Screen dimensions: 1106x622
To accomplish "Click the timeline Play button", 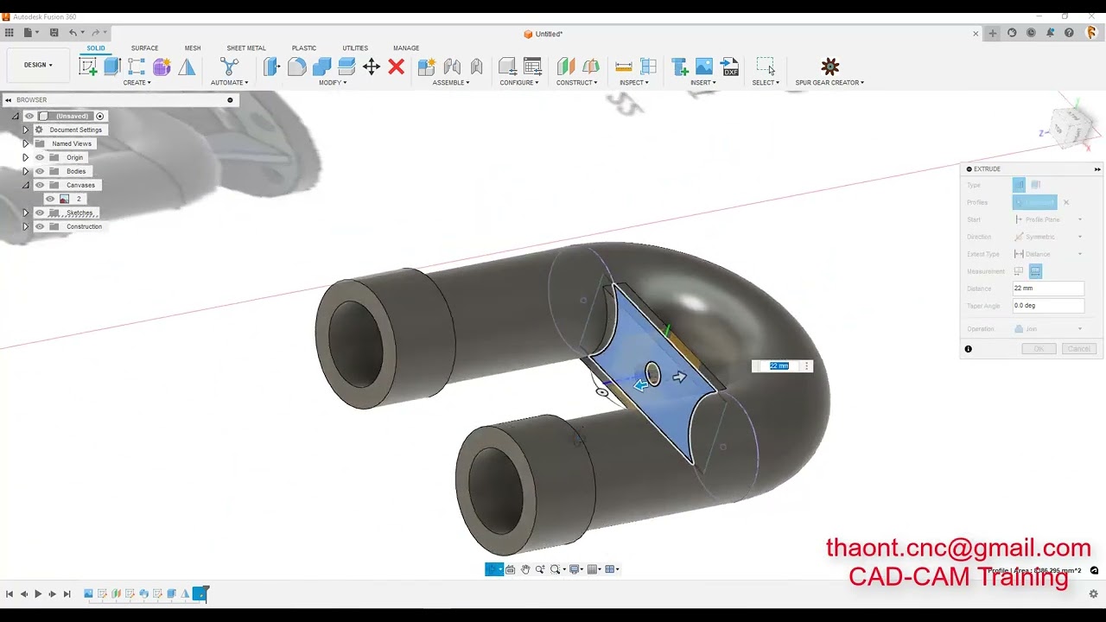I will (38, 593).
